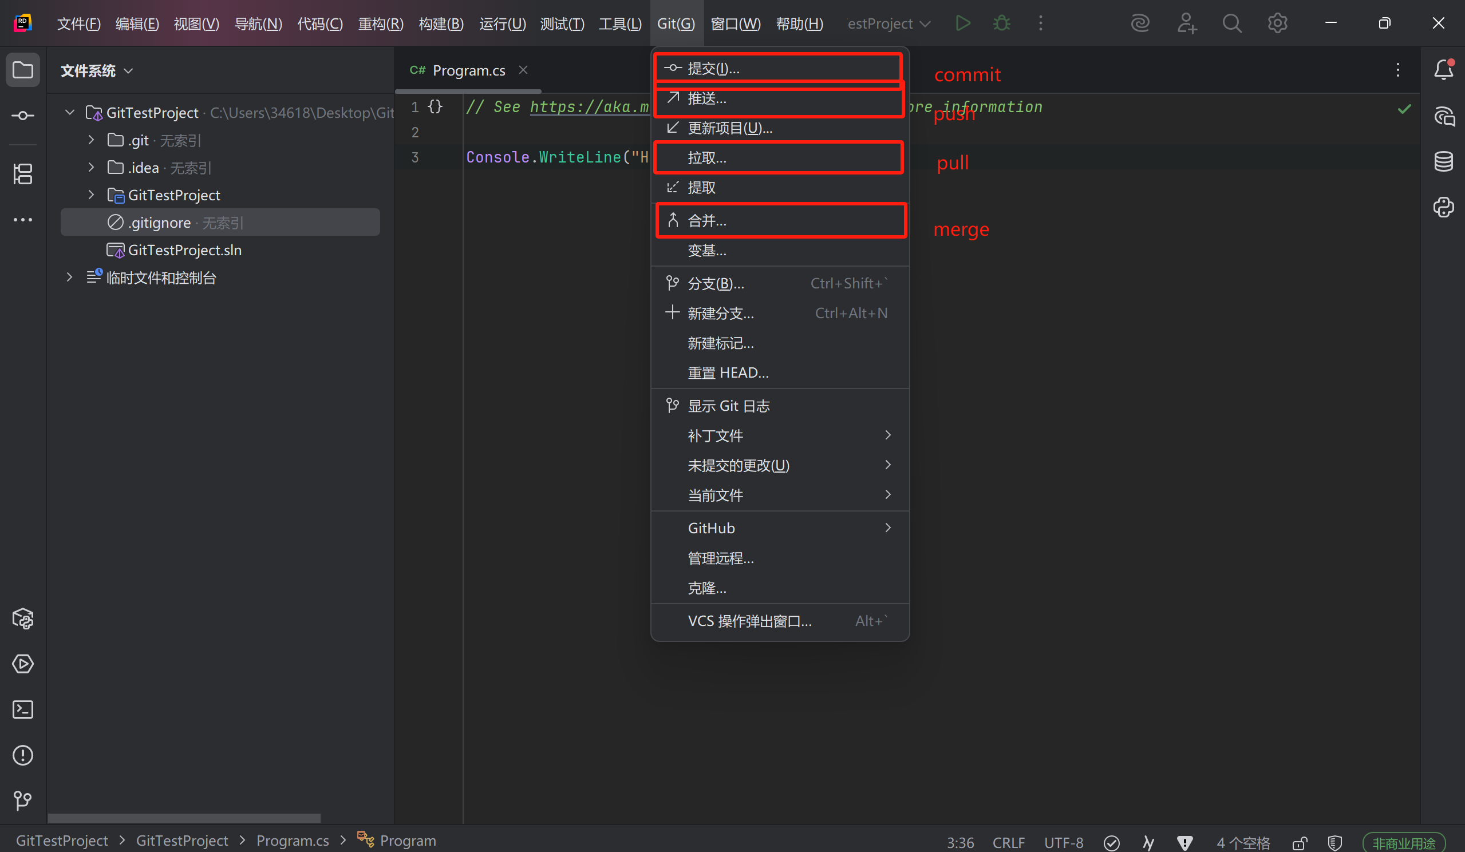Viewport: 1465px width, 852px height.
Task: Choose 克隆... from Git menu
Action: (x=707, y=588)
